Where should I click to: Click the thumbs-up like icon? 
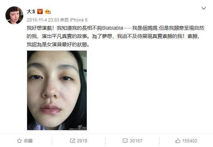pos(178,141)
